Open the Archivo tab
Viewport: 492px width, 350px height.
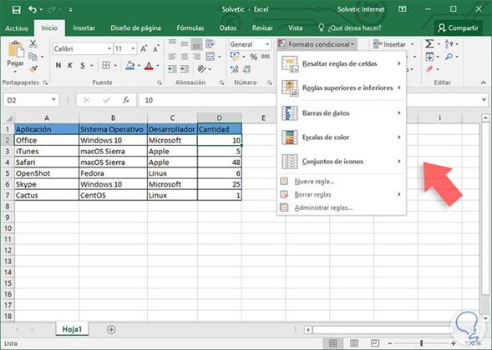pyautogui.click(x=17, y=28)
